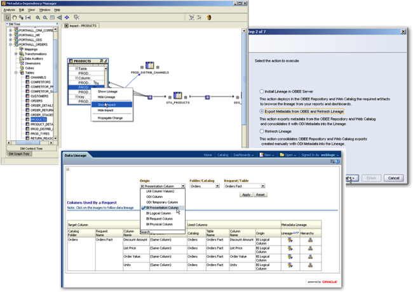Open the Dashboards menu in Data Lineage
413x292 pixels.
click(243, 155)
